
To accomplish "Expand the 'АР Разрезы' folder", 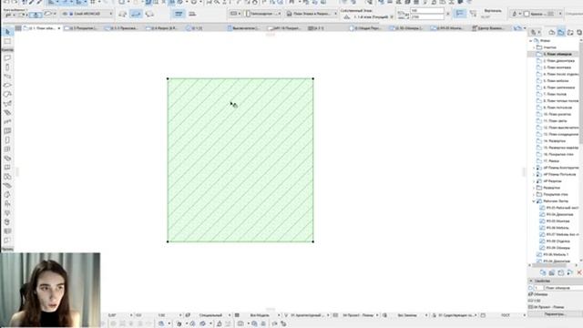I will [534, 181].
